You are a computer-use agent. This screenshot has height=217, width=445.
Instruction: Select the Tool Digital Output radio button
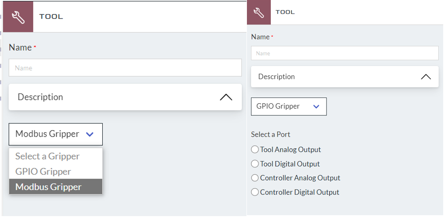click(x=255, y=164)
